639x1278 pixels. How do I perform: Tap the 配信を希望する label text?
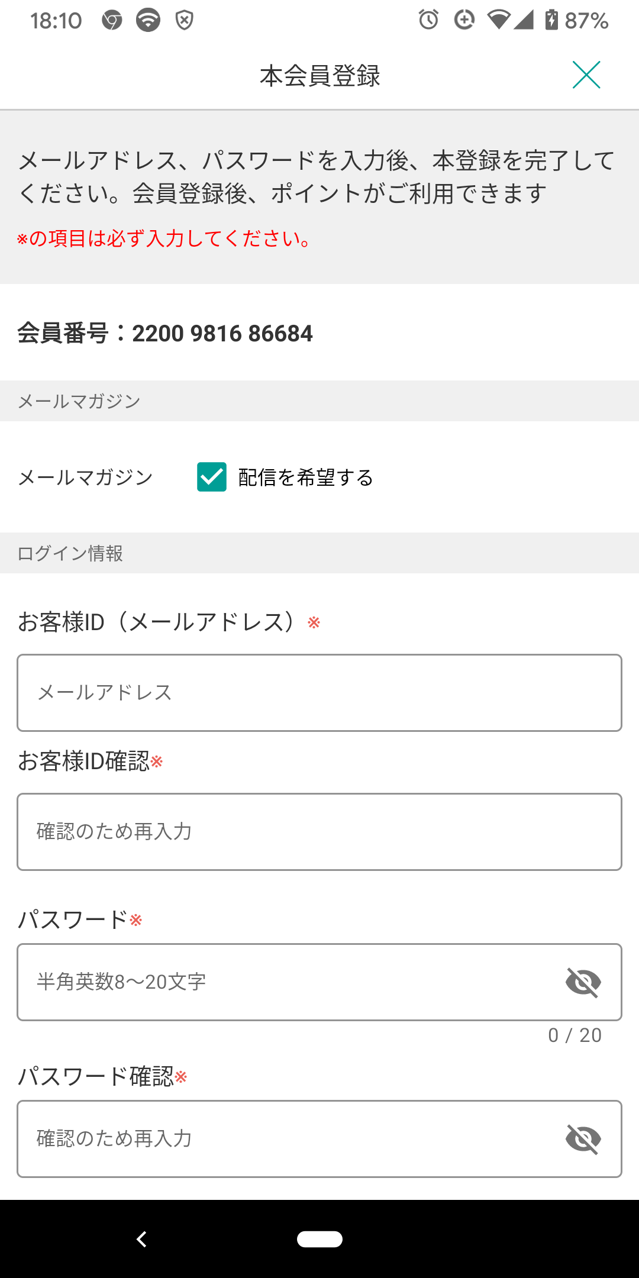point(305,477)
